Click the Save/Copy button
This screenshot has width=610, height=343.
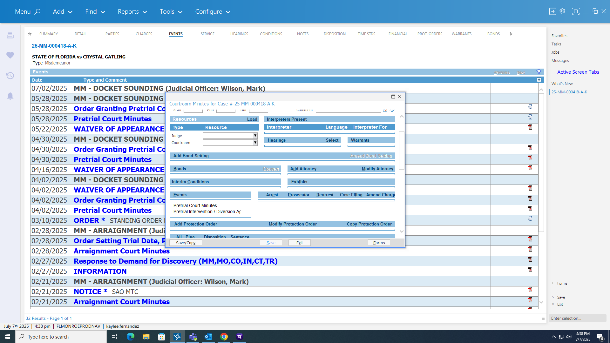(x=186, y=243)
